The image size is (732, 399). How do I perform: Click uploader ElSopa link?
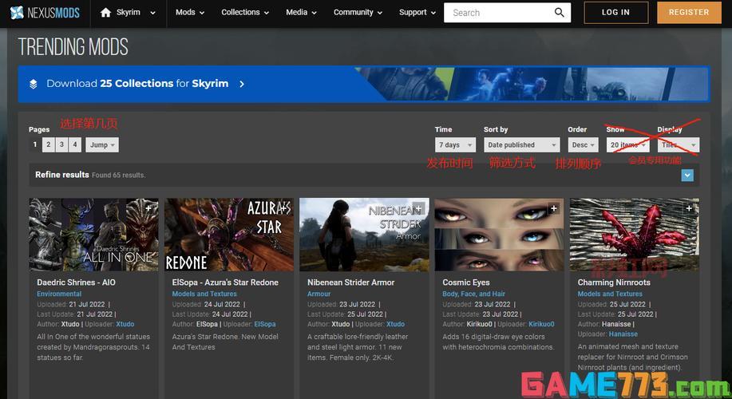tap(265, 324)
